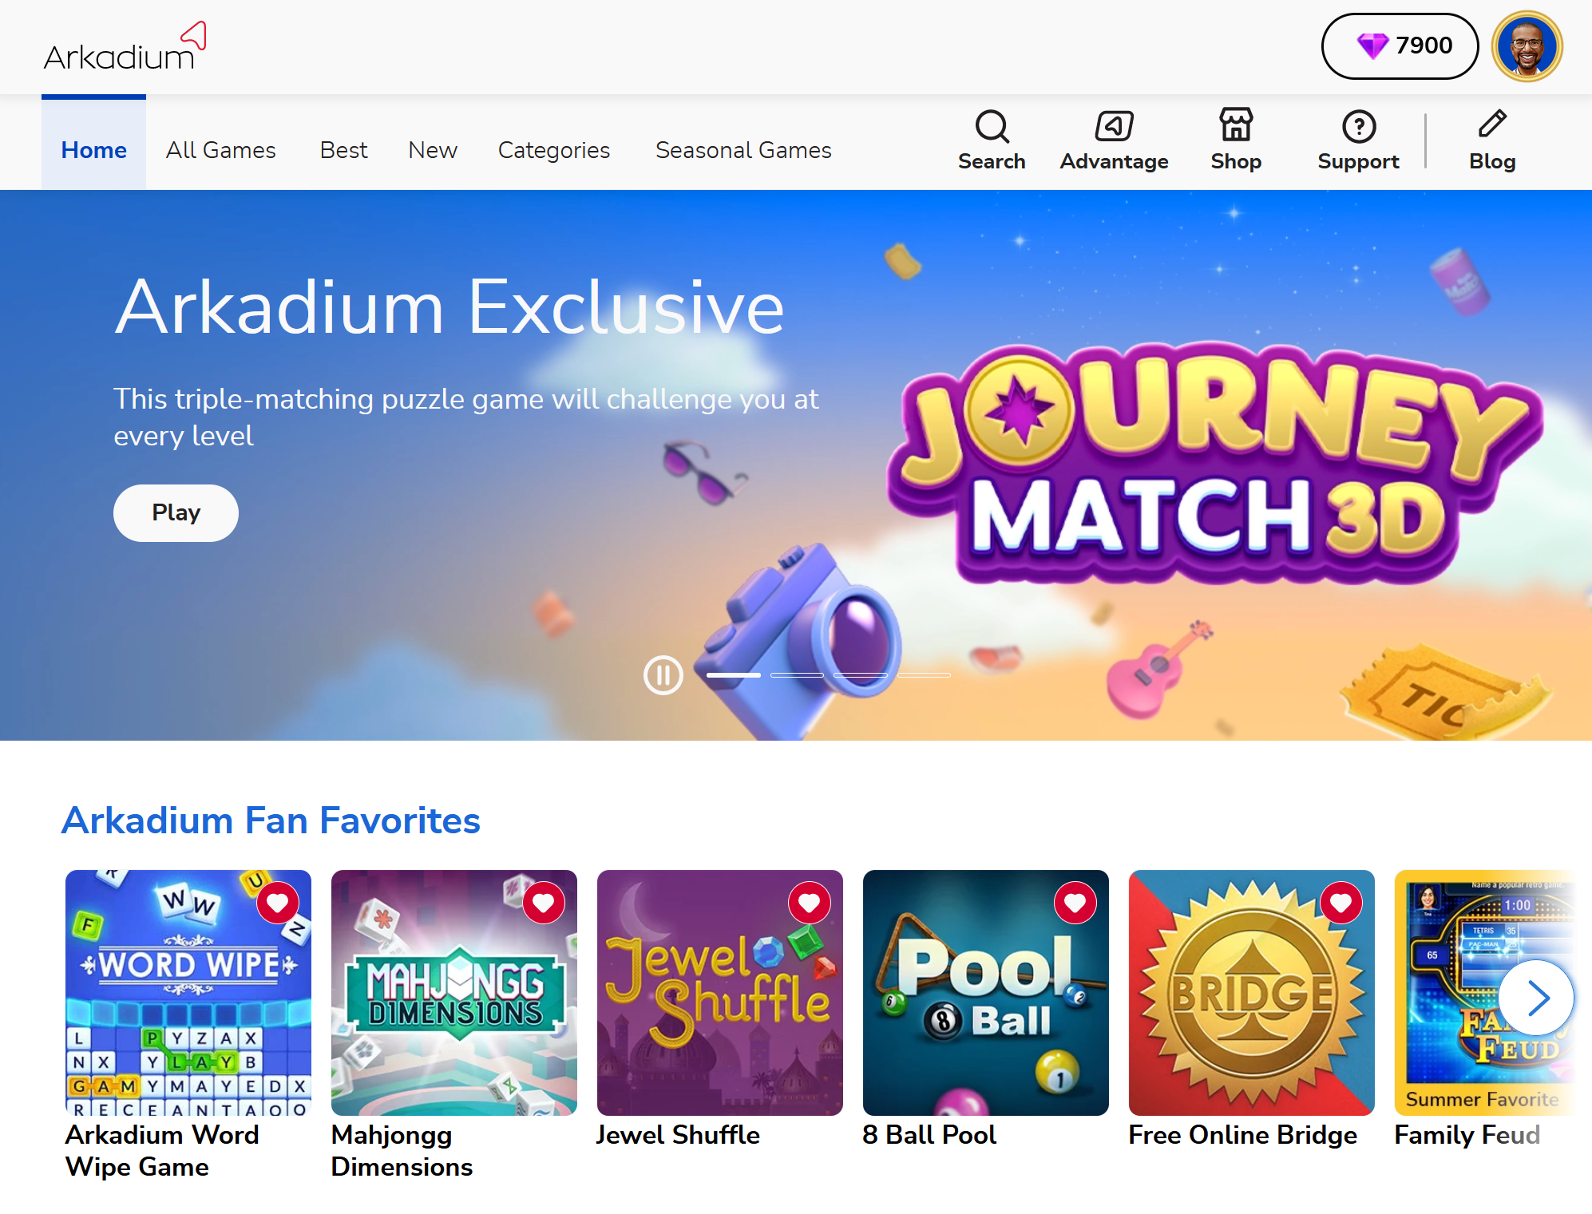Click the Arkadium logo
Screen dimensions: 1592x1214
tap(125, 47)
